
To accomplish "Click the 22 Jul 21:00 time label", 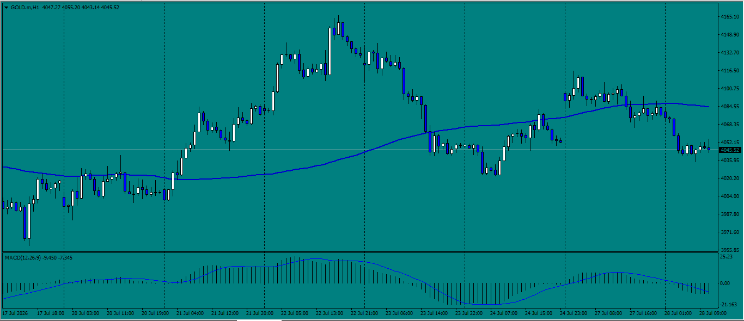I will pos(364,313).
